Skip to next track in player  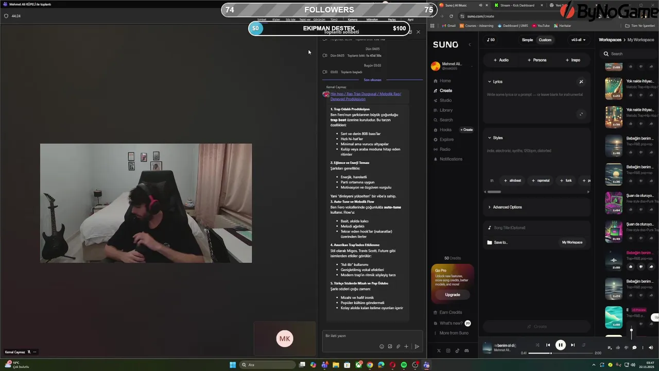(x=573, y=345)
